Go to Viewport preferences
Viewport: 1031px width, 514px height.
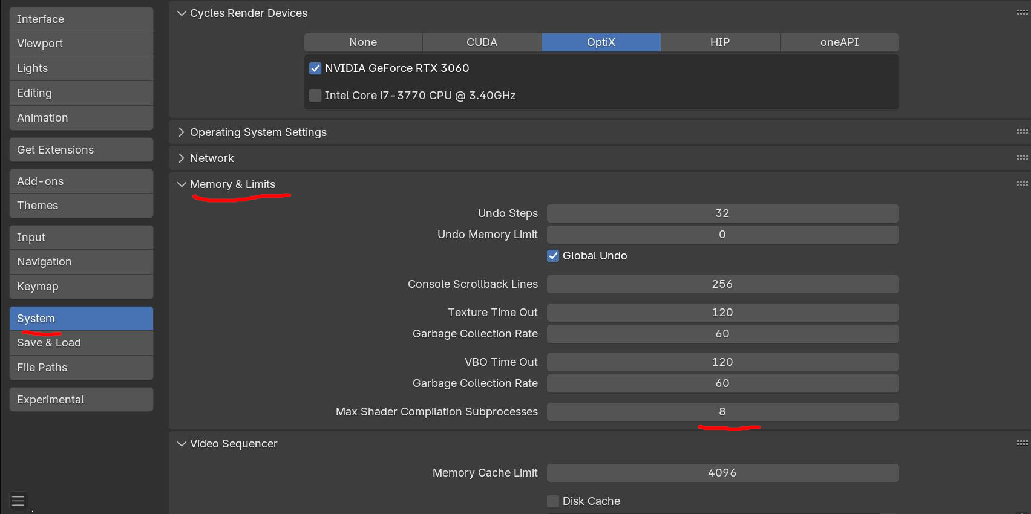tap(81, 44)
